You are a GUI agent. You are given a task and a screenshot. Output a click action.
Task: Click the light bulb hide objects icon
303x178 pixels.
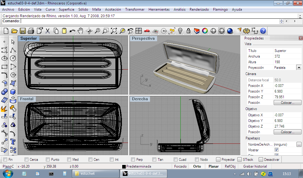pos(180,31)
